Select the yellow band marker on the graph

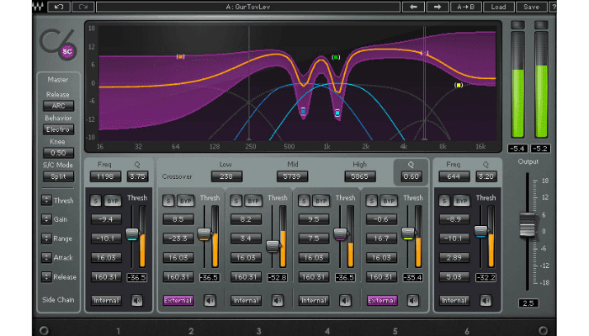(x=459, y=85)
